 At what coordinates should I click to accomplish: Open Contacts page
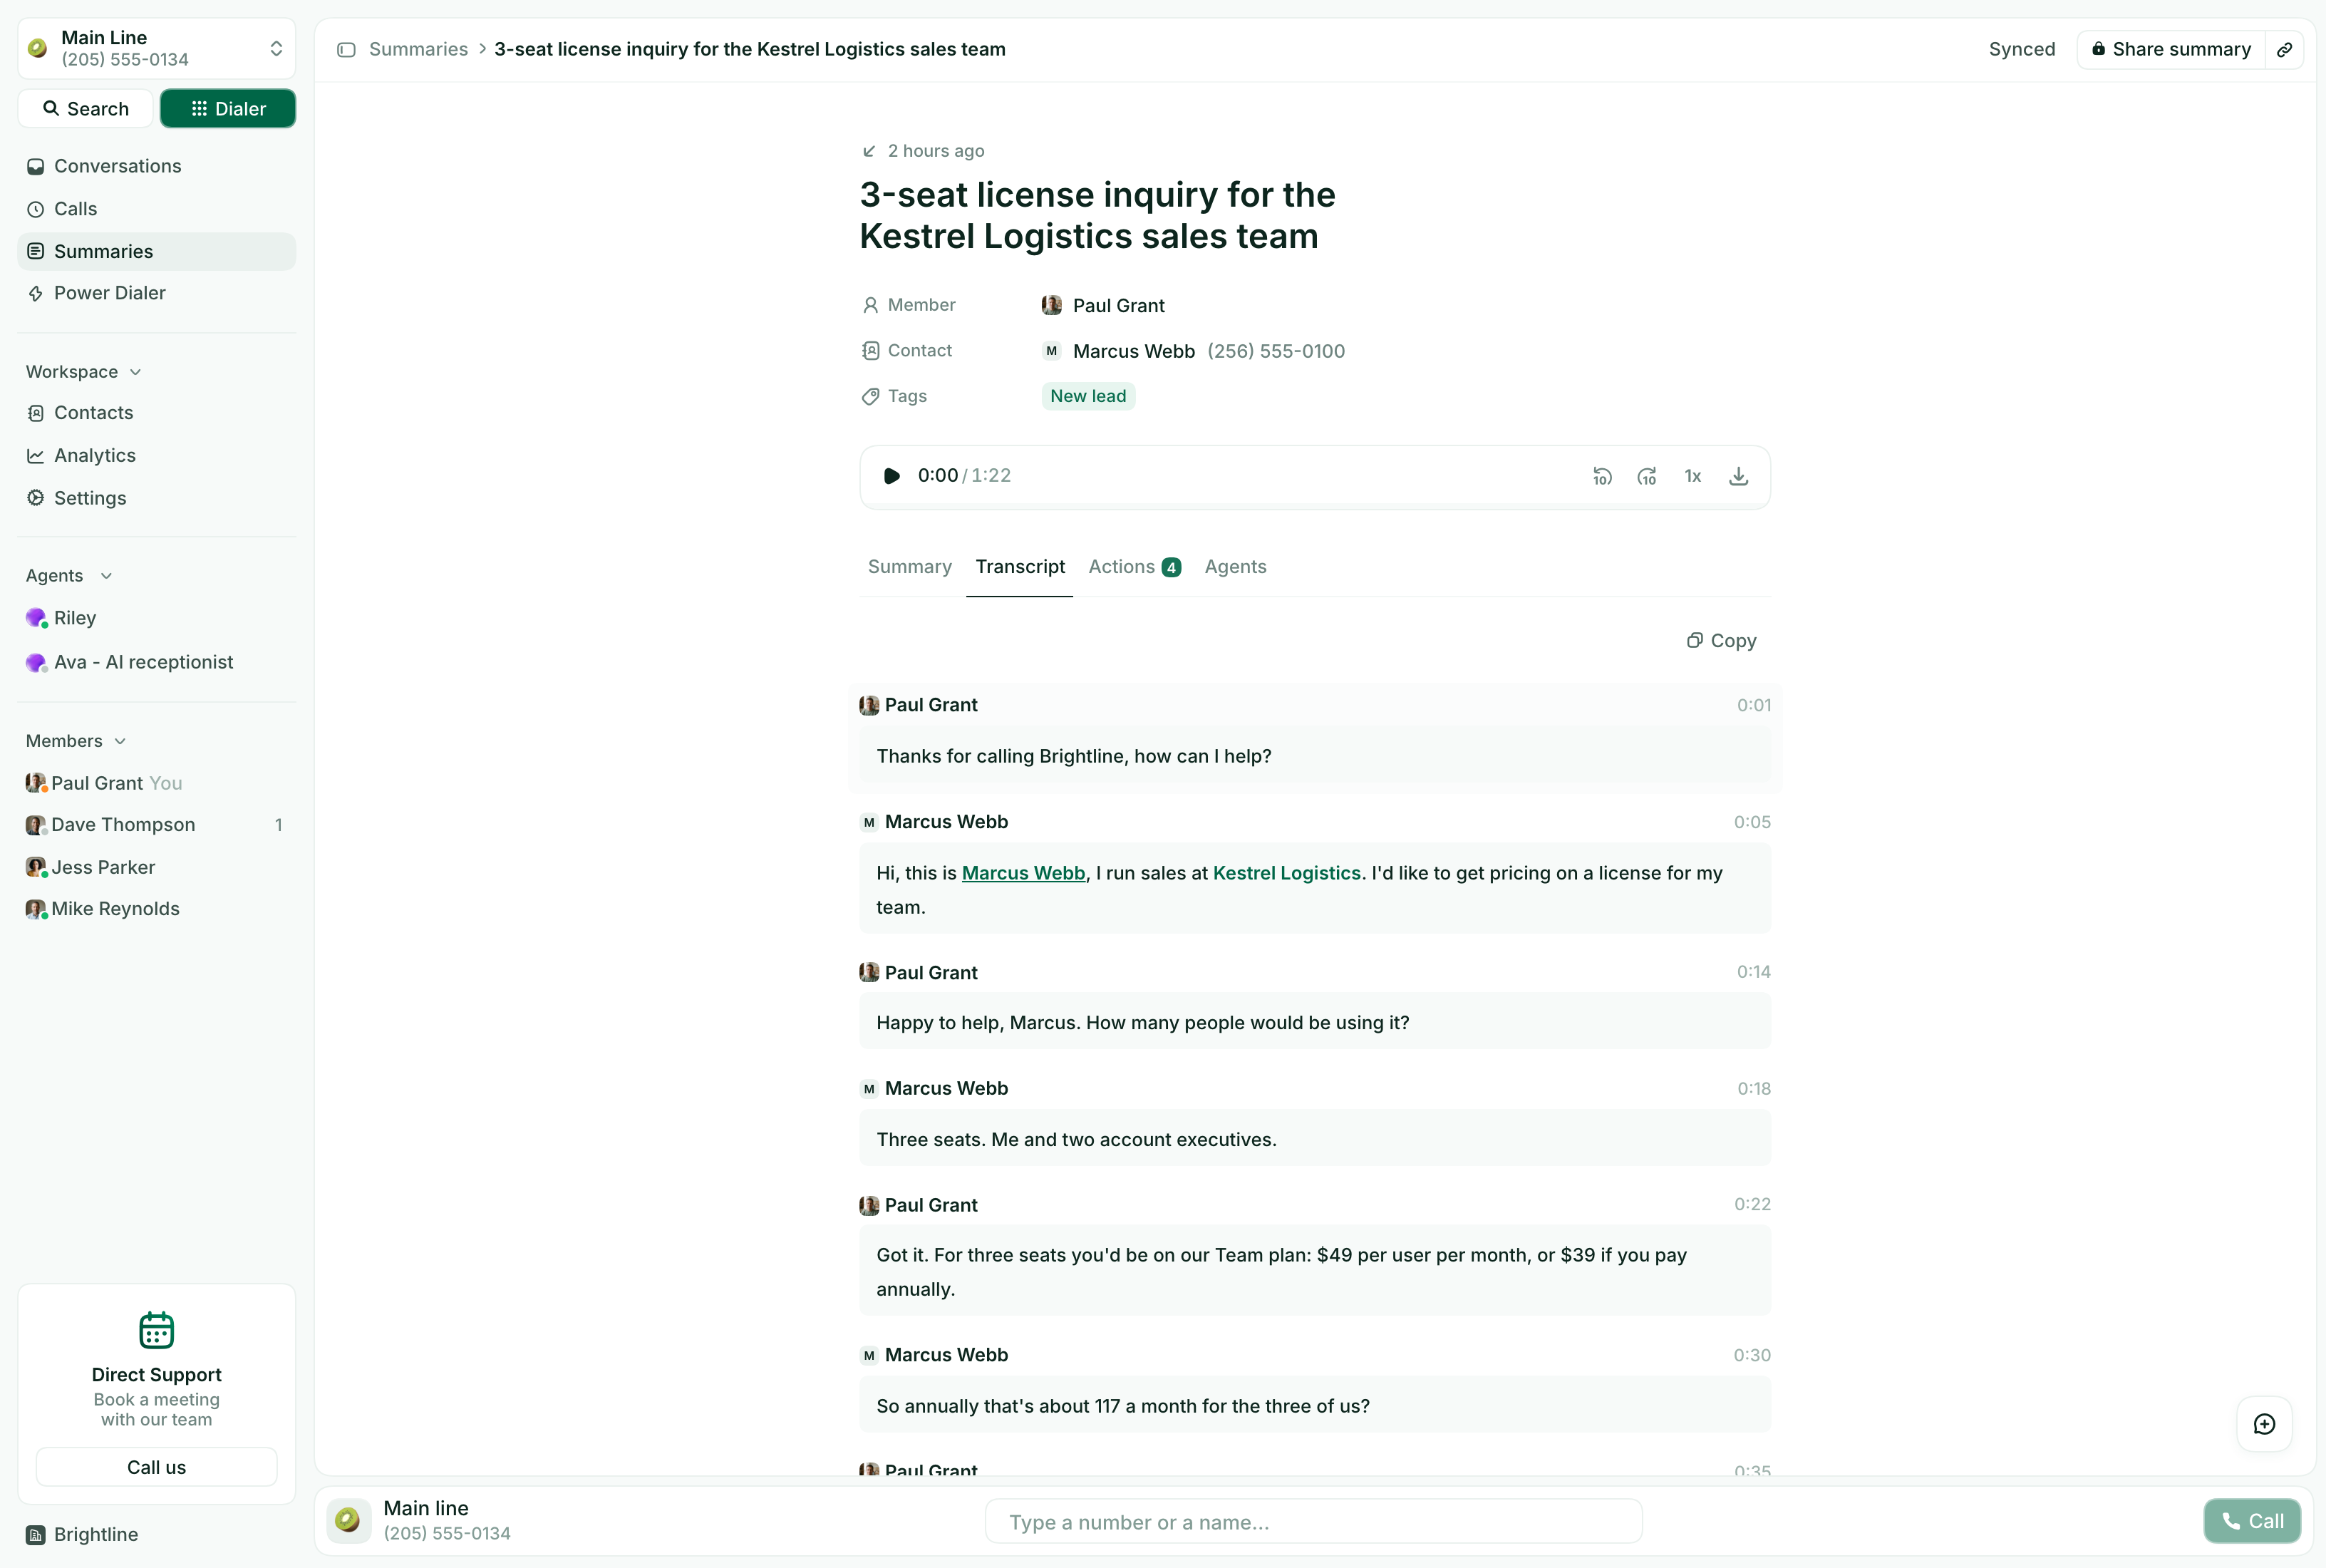[x=157, y=413]
